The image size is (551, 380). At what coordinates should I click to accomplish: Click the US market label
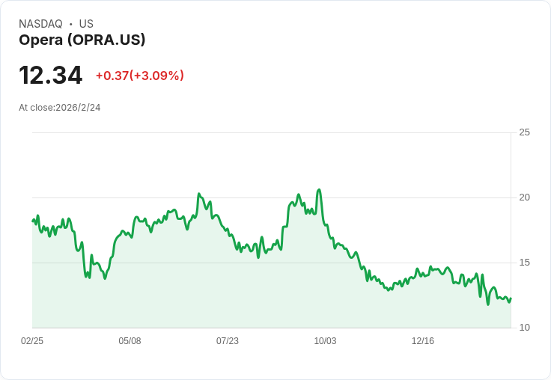pyautogui.click(x=86, y=24)
